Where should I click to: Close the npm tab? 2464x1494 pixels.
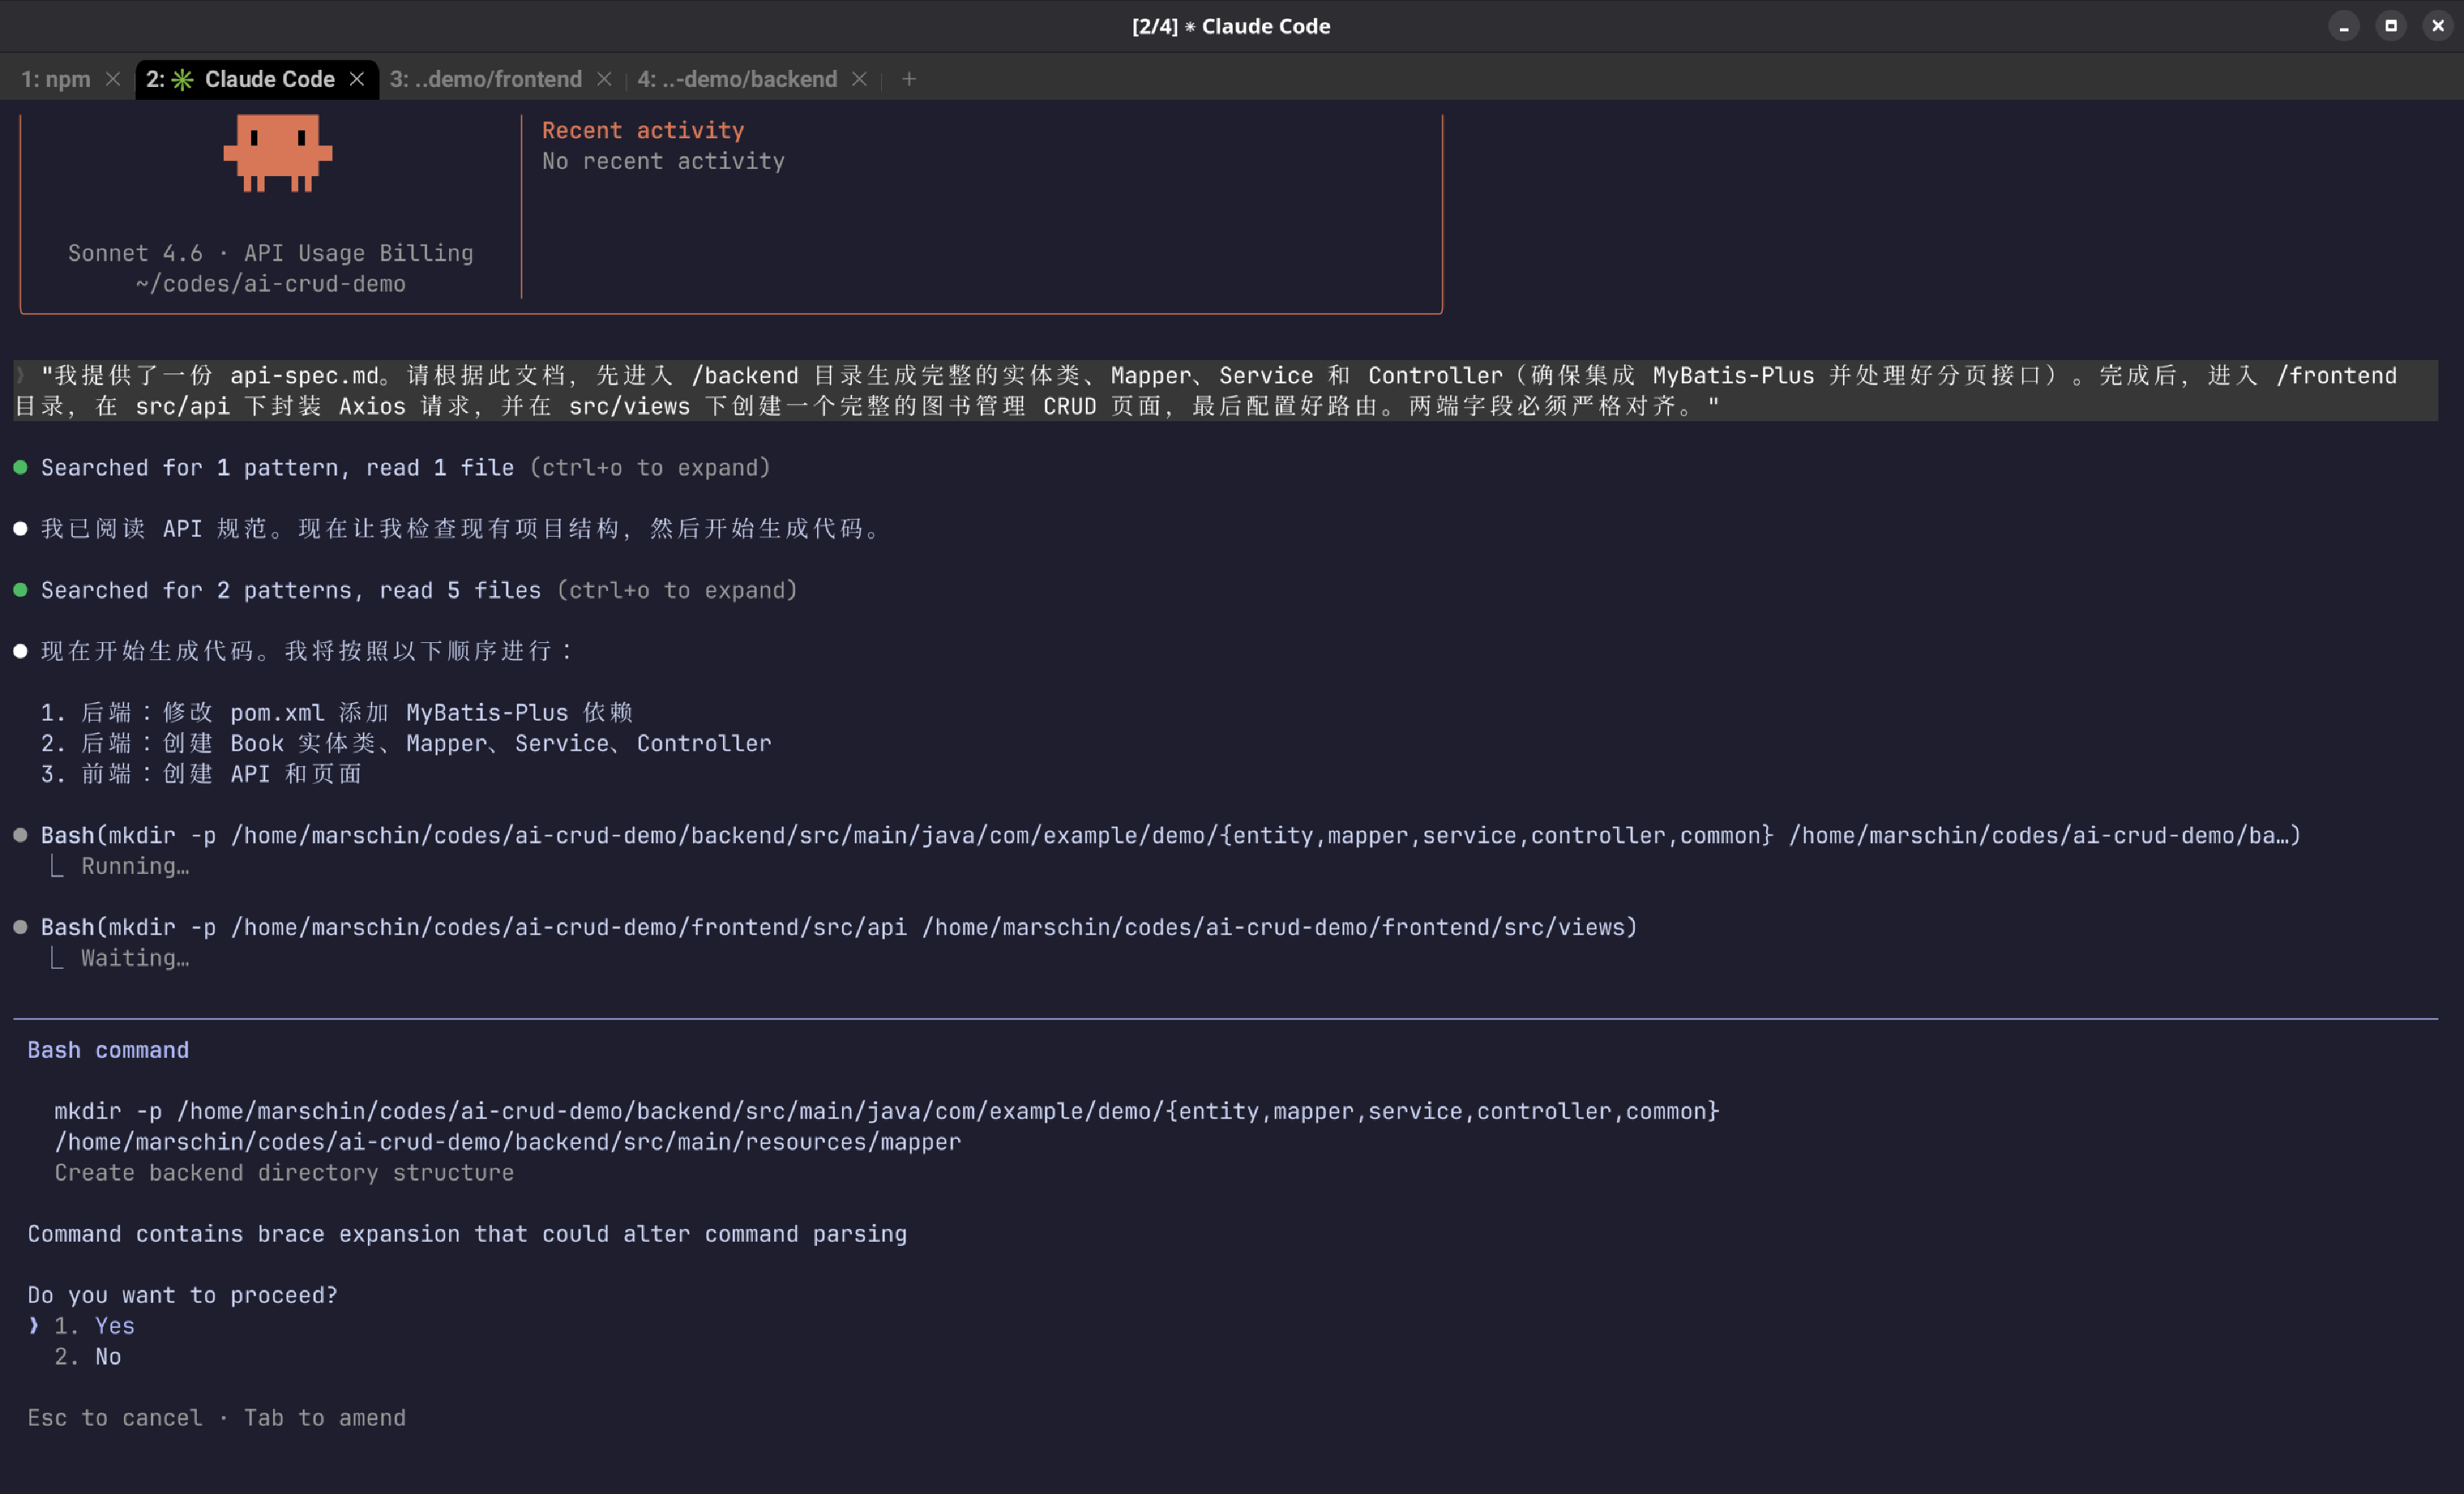[113, 79]
